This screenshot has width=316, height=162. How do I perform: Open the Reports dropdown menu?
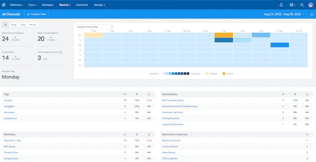click(65, 5)
